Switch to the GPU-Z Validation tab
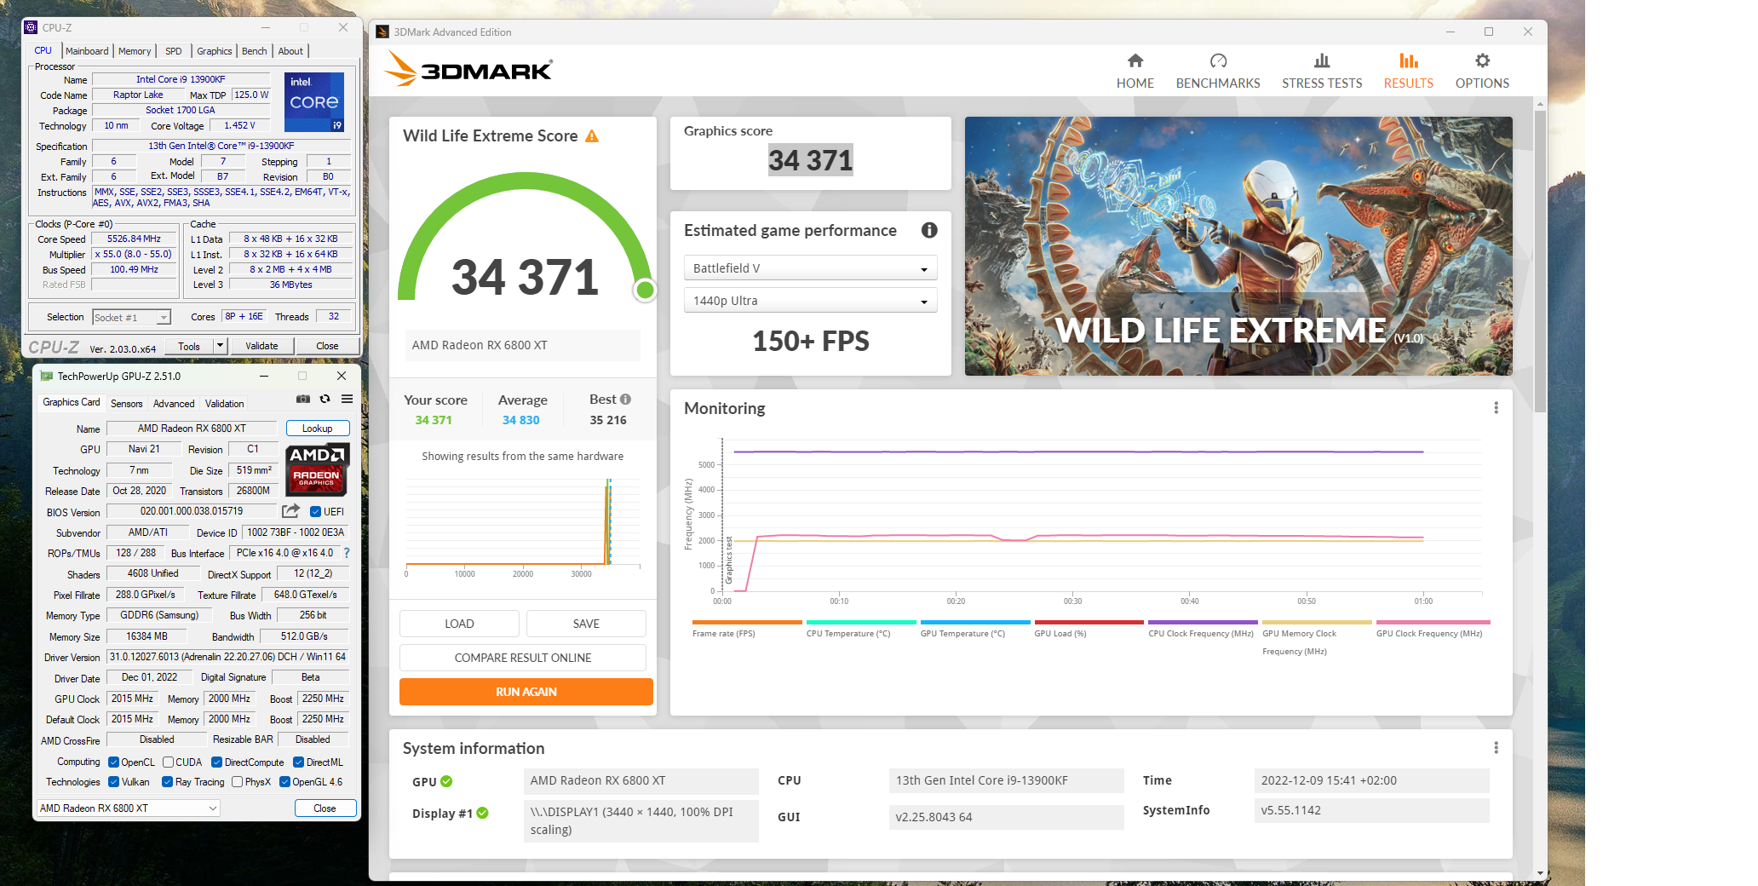1758x886 pixels. pos(224,404)
